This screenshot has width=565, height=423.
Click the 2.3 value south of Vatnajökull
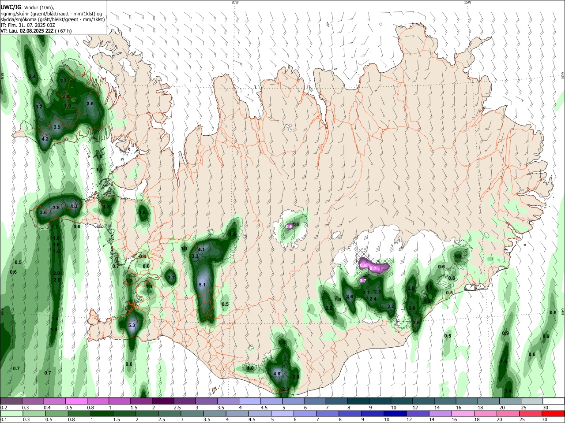[x=377, y=292]
